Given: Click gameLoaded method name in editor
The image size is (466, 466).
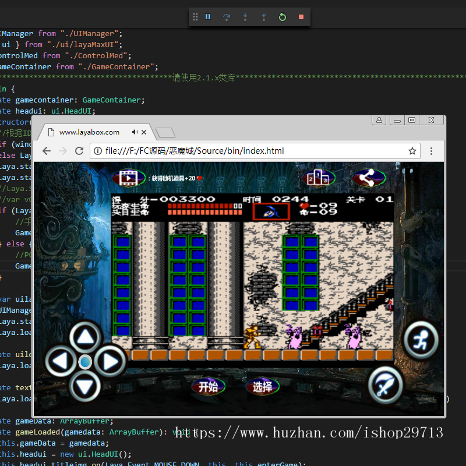Looking at the screenshot, I should pos(37,432).
